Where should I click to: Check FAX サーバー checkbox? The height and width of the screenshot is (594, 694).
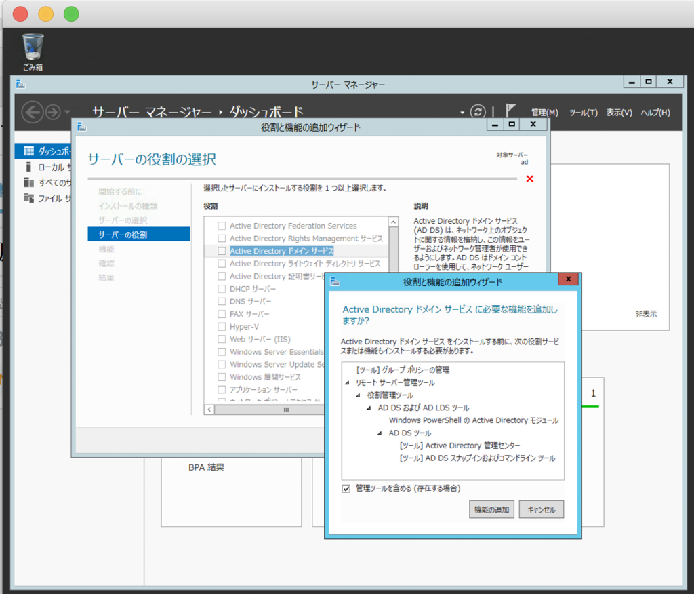click(x=222, y=314)
